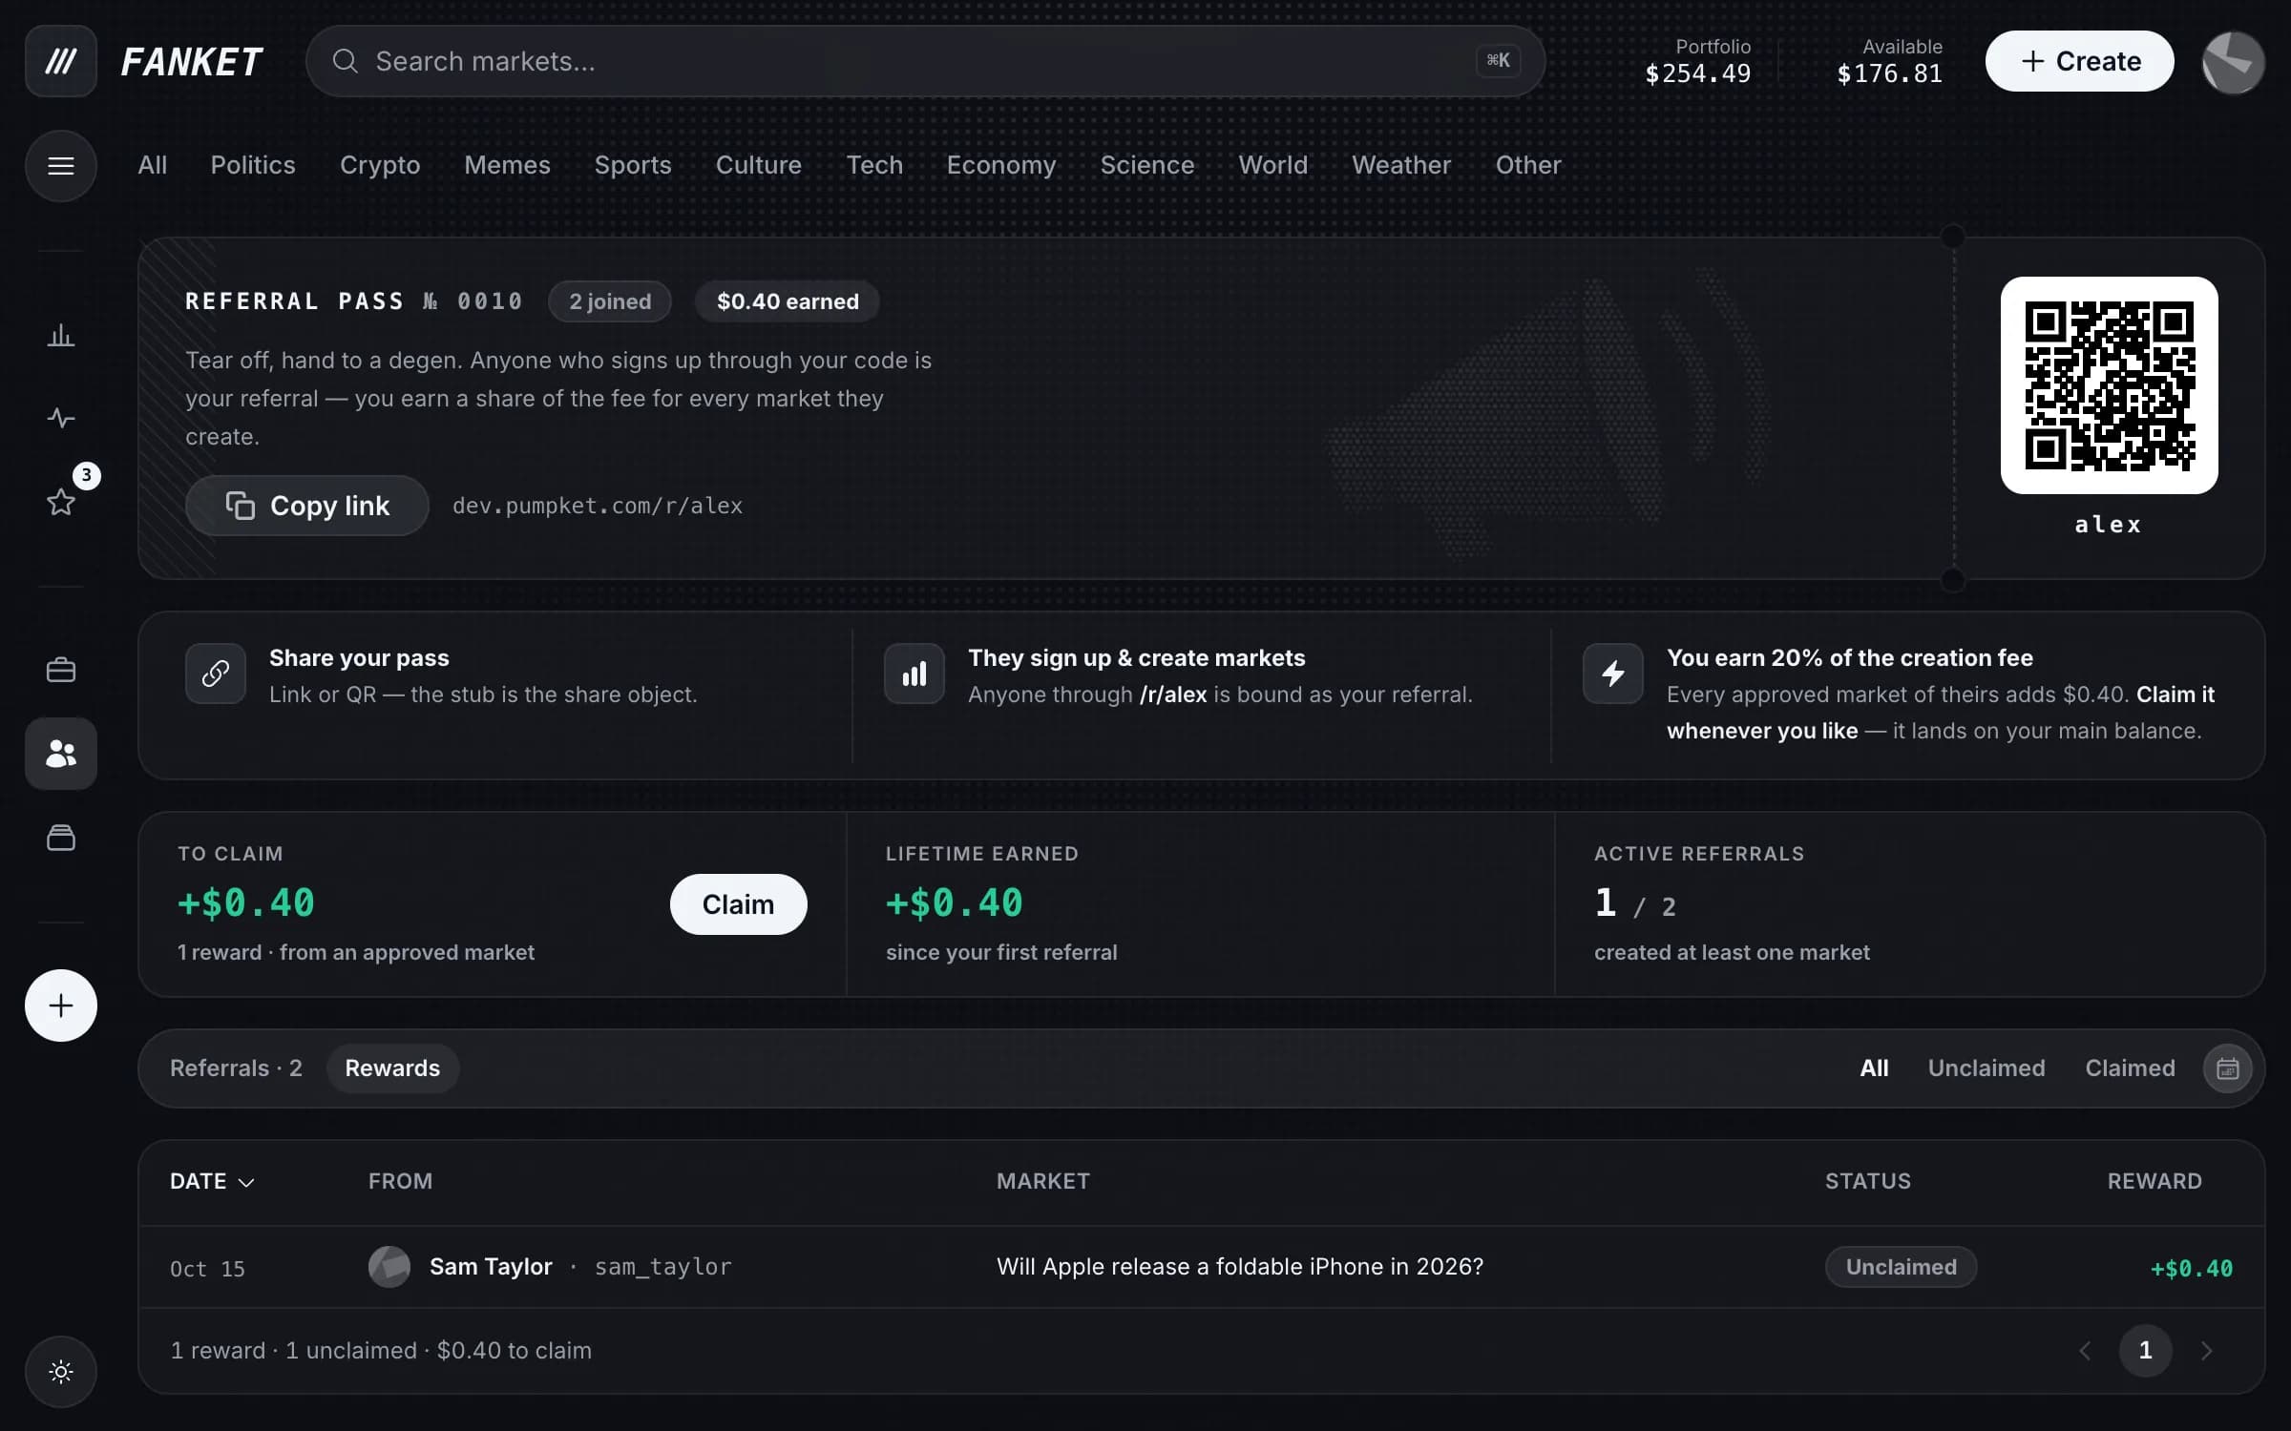Switch to the Referrals · 2 tab
The width and height of the screenshot is (2291, 1431).
pos(236,1068)
